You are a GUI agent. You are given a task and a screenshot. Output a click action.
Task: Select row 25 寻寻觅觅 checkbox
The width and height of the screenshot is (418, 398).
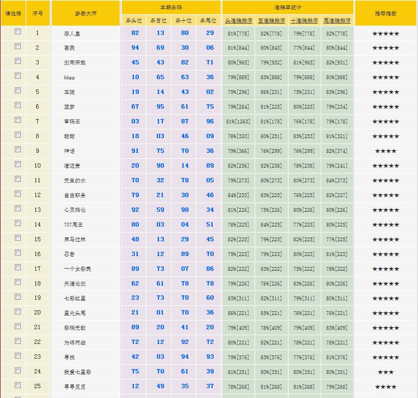pyautogui.click(x=18, y=385)
